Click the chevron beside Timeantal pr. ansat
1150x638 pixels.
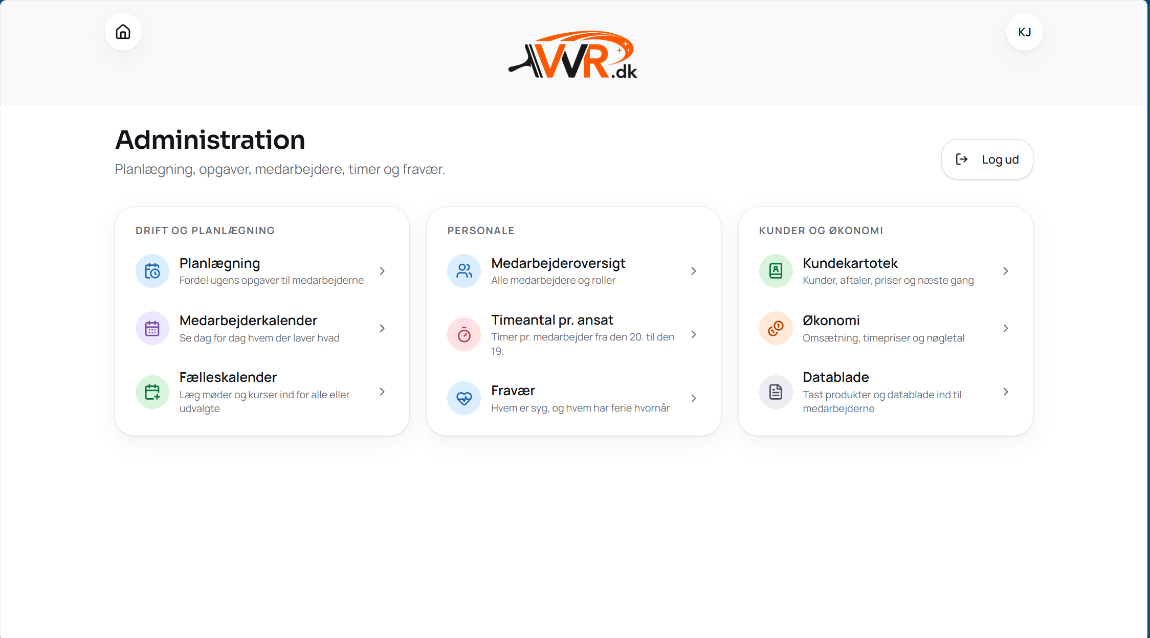(694, 334)
